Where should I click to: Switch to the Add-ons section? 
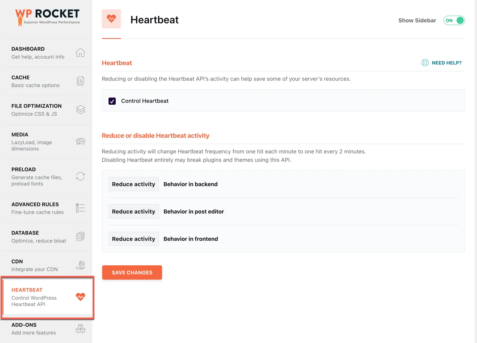click(x=33, y=328)
